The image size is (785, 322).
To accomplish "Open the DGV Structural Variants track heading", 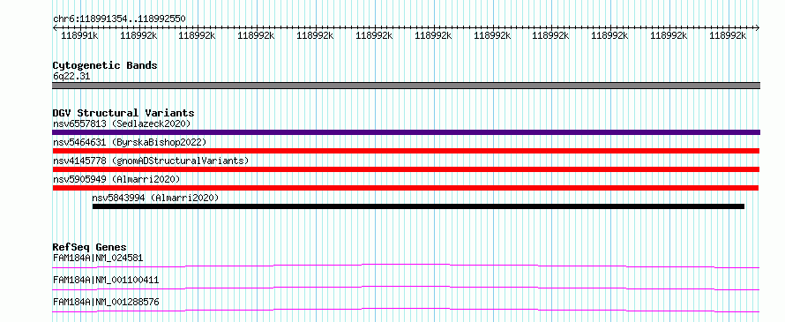I will click(123, 113).
